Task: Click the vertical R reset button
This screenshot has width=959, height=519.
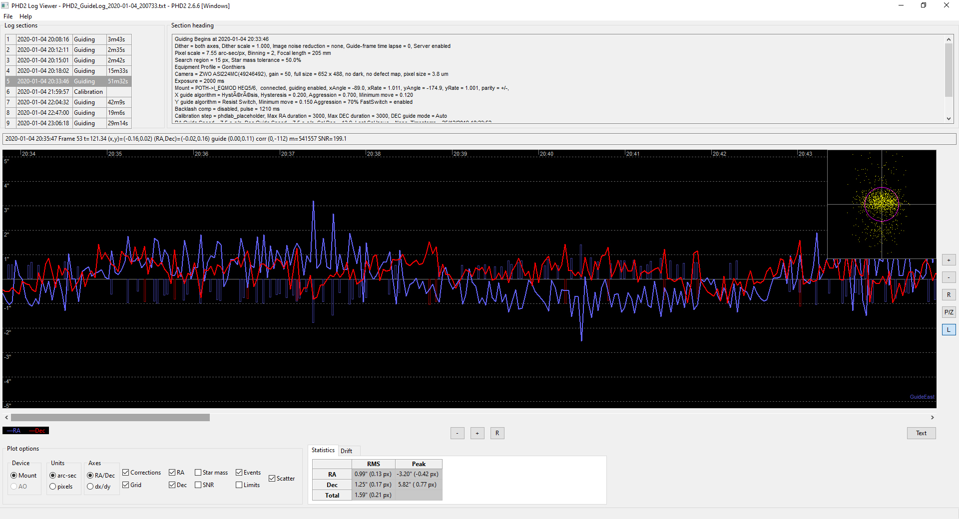Action: coord(949,295)
